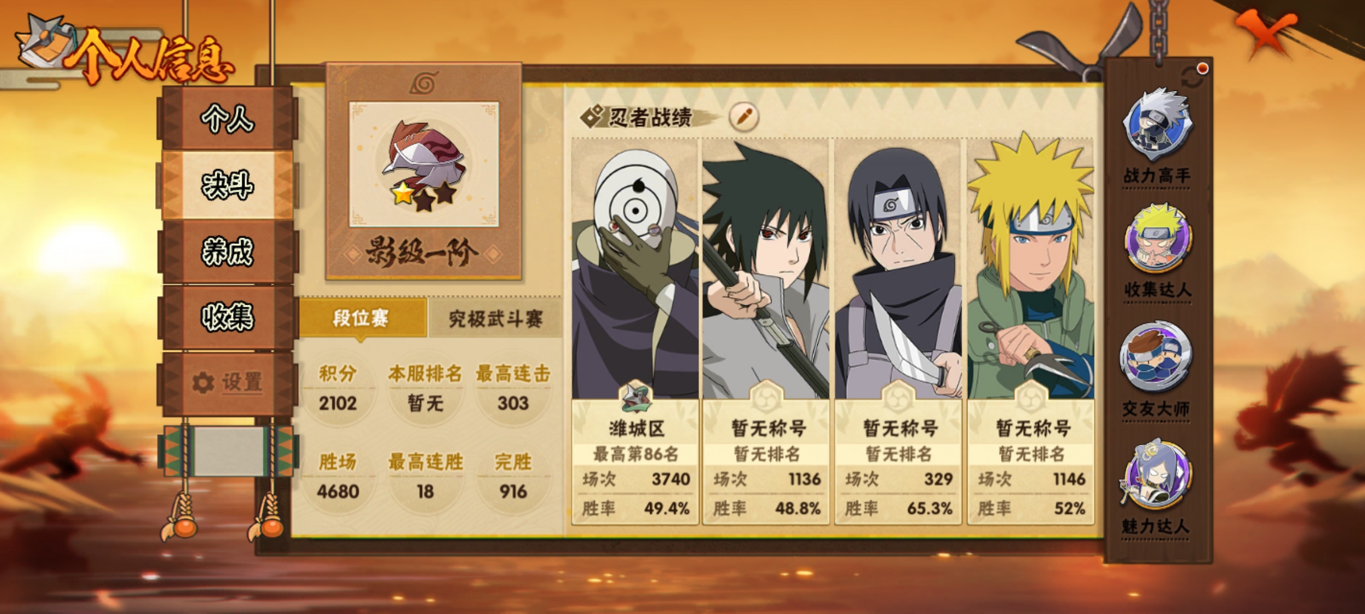Select the Minato ninja card
The height and width of the screenshot is (614, 1365).
[x=1031, y=331]
